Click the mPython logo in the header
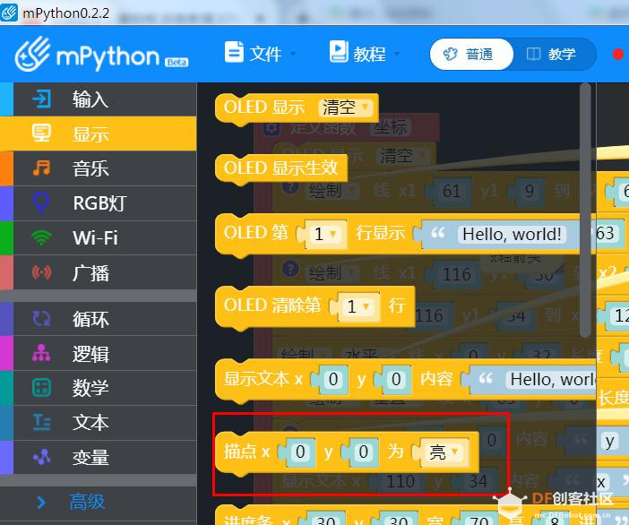This screenshot has height=525, width=629. click(101, 54)
